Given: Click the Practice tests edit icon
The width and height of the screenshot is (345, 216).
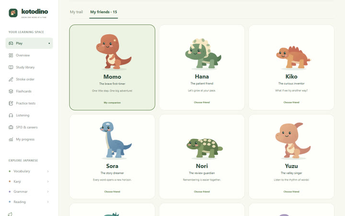Looking at the screenshot, I should pyautogui.click(x=11, y=103).
